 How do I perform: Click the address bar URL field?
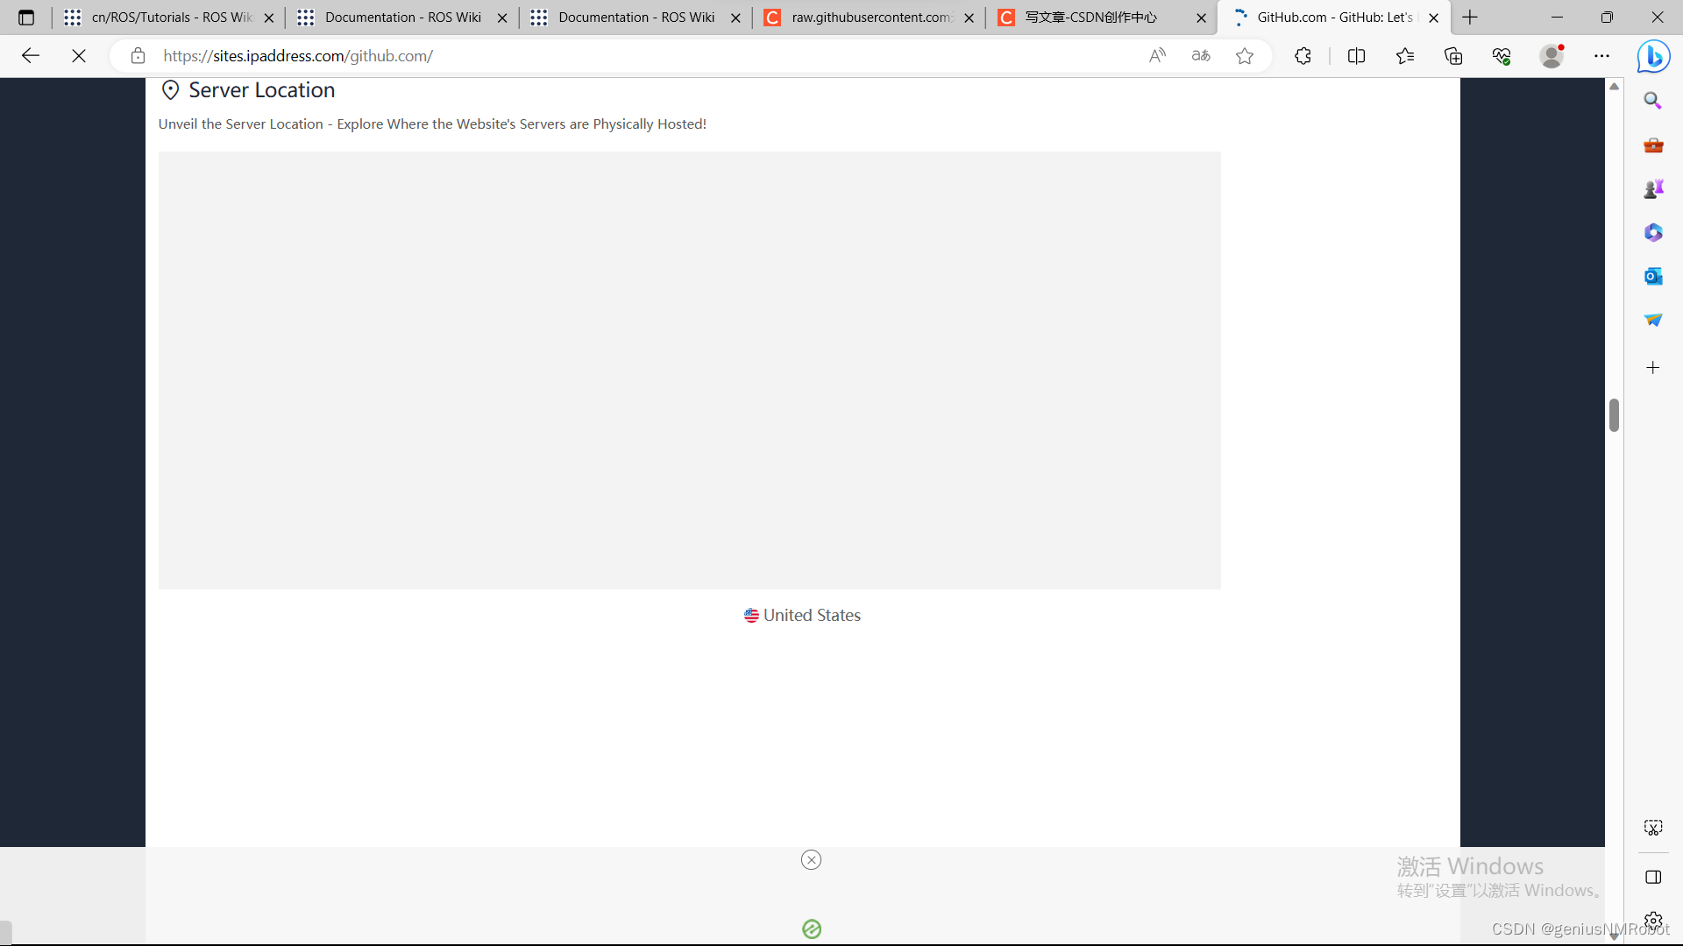coord(614,56)
